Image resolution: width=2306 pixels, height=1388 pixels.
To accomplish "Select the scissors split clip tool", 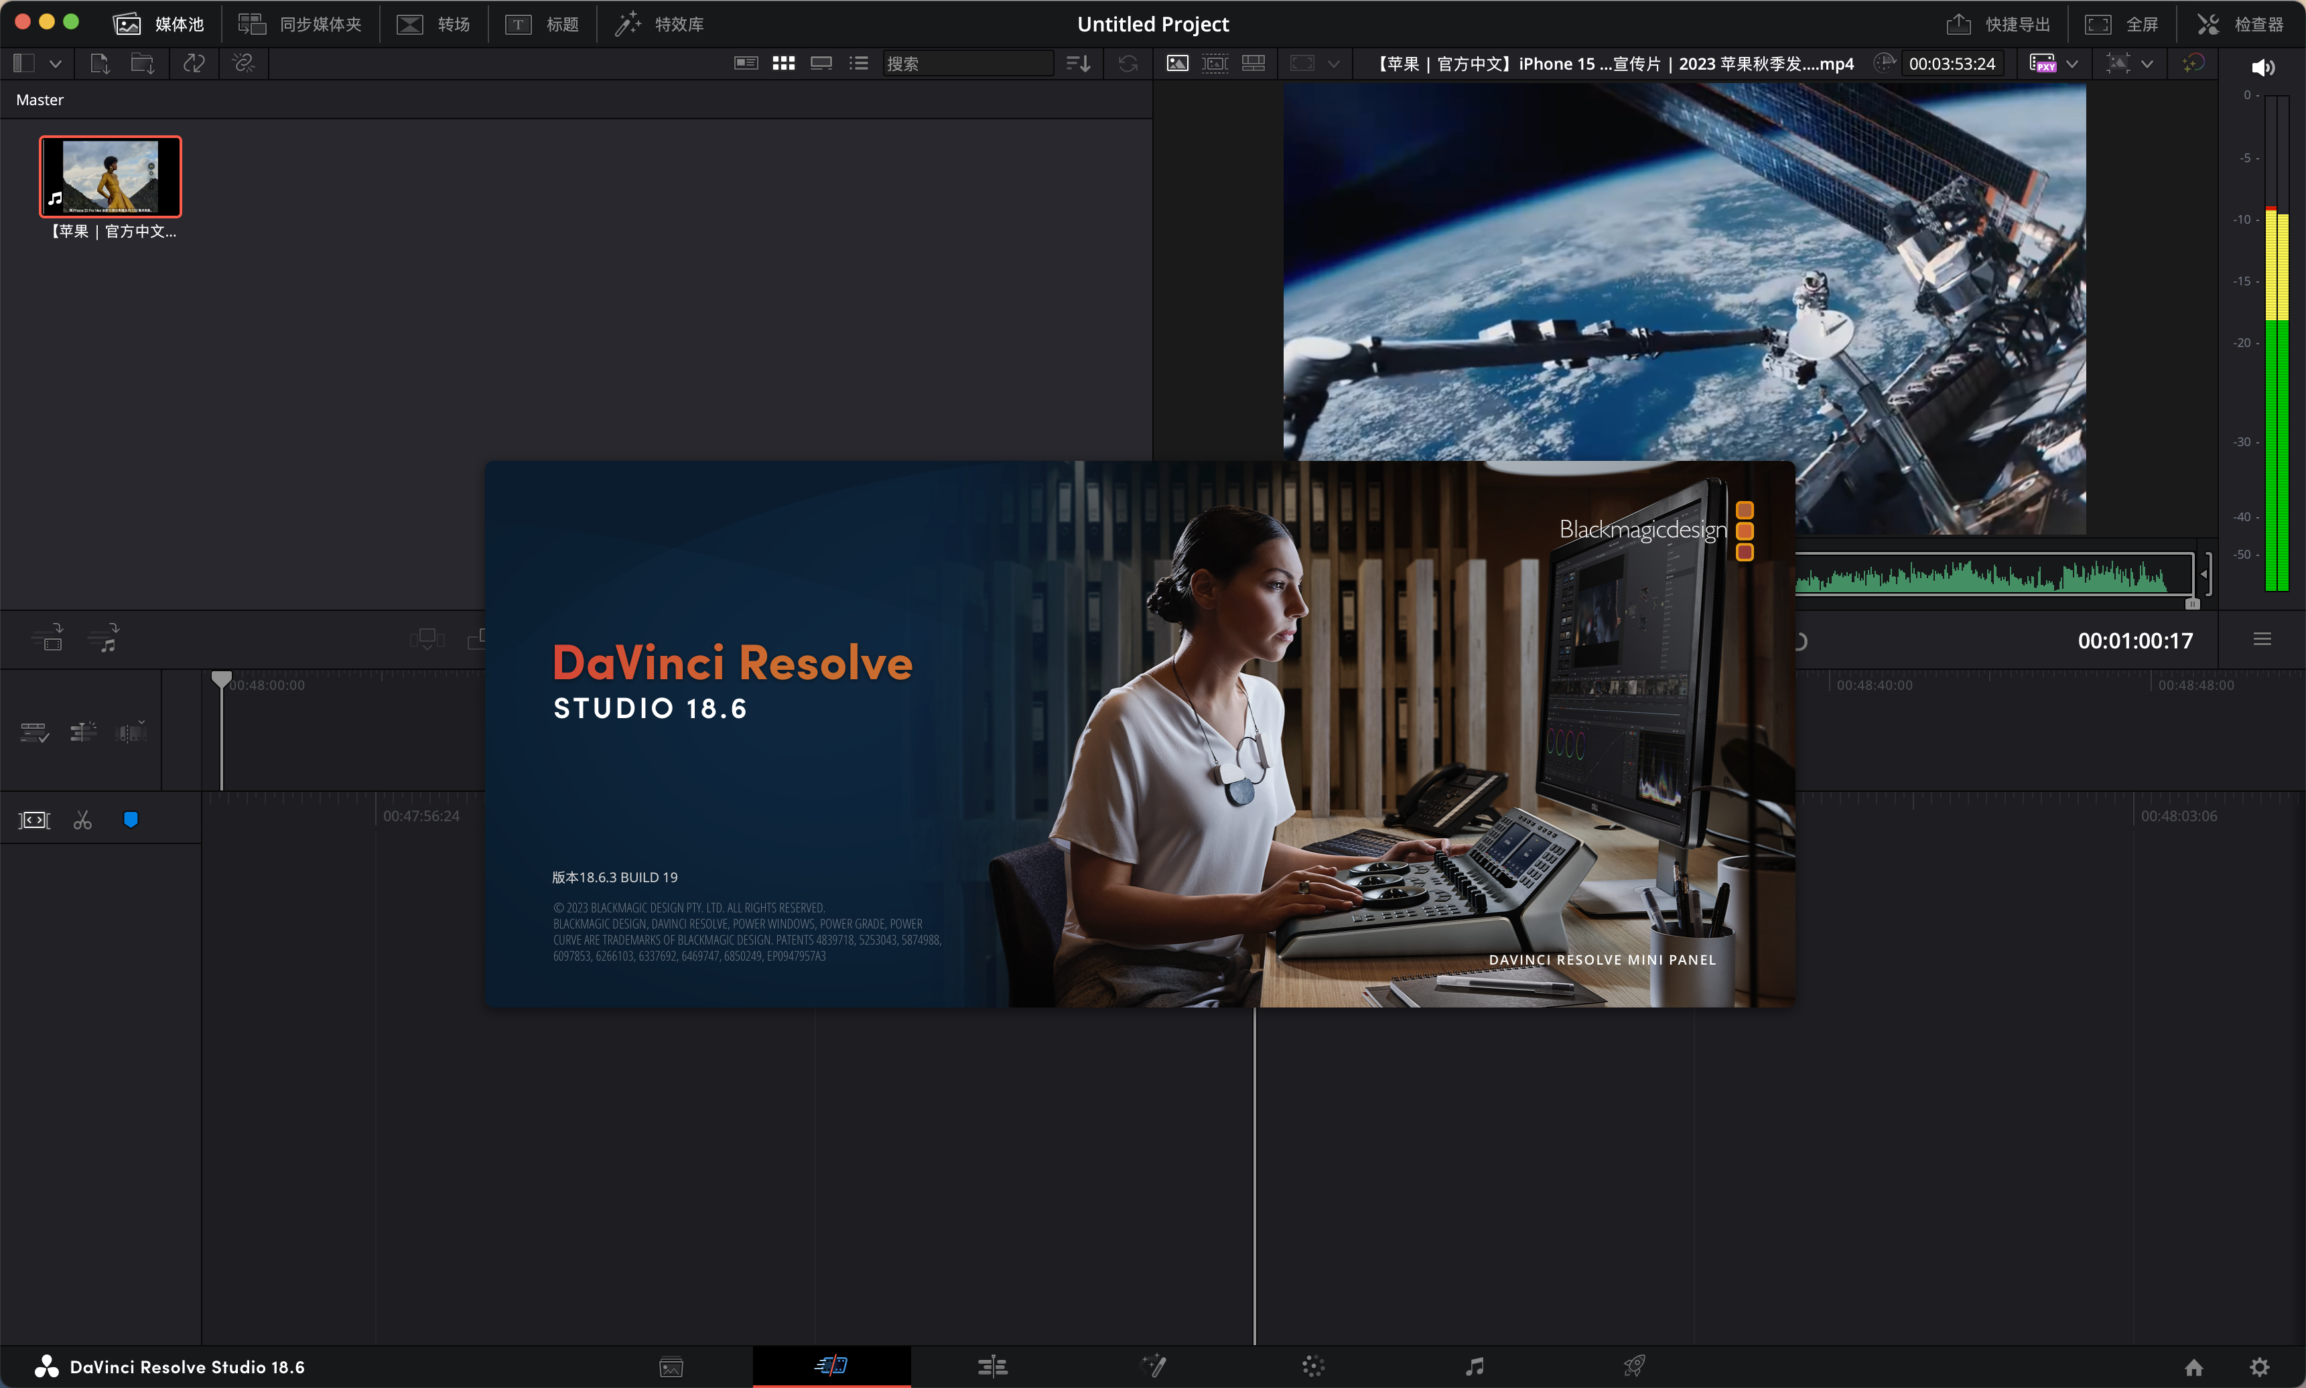I will (82, 820).
